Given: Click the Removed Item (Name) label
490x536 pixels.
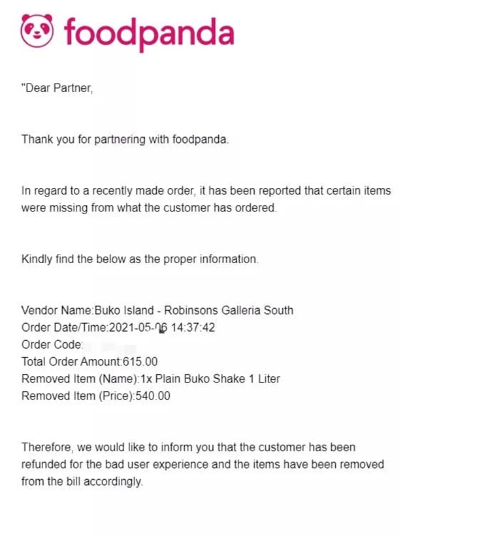Looking at the screenshot, I should (81, 379).
